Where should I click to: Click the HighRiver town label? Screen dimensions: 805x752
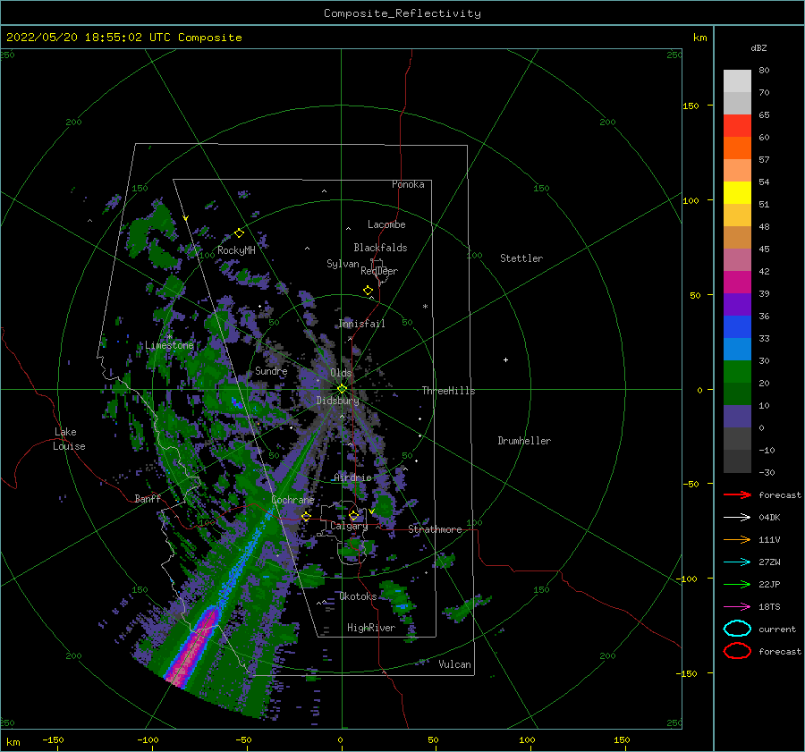[371, 628]
